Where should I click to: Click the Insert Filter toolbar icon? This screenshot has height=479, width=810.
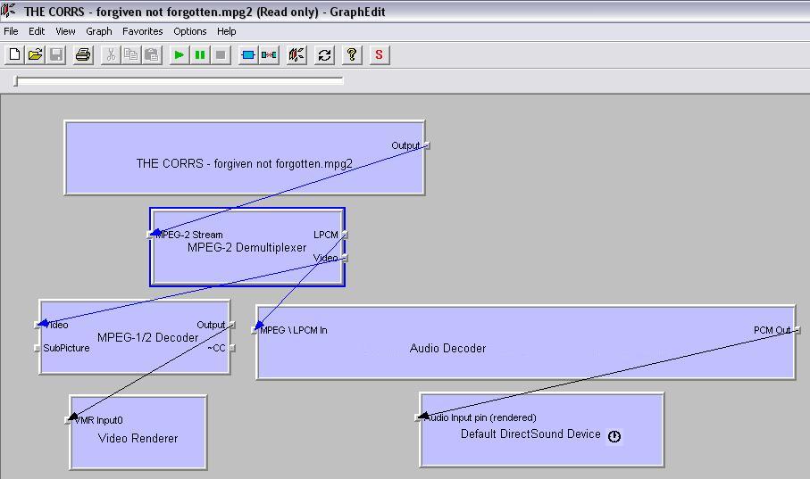coord(248,55)
